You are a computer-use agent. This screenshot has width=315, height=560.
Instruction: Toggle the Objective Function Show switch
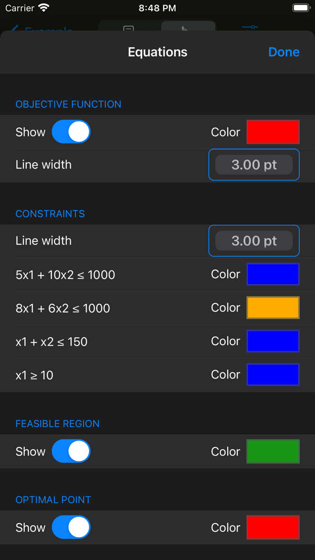pos(71,132)
